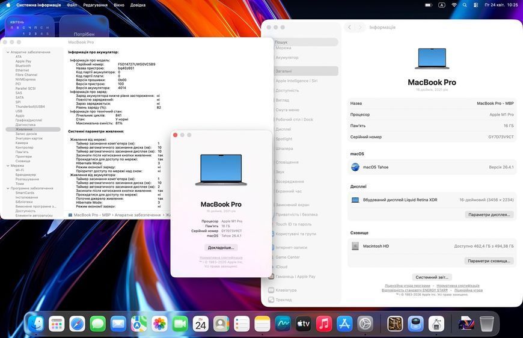Open Reminders from the Dock

point(242,324)
